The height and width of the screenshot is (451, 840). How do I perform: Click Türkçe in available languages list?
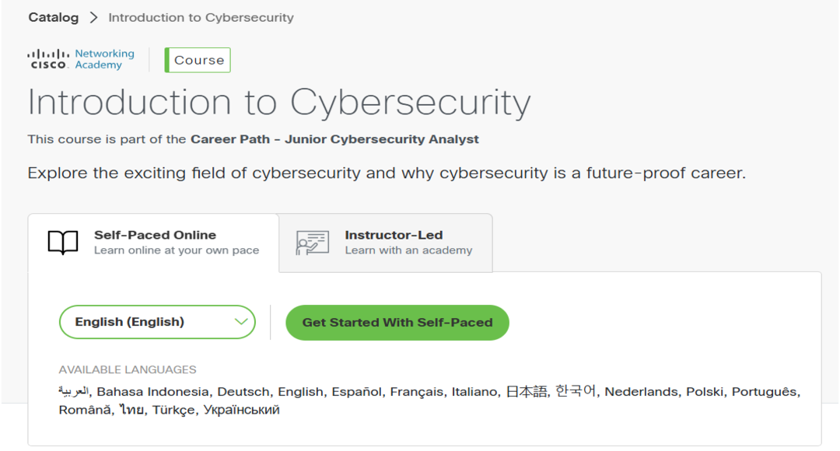click(173, 410)
